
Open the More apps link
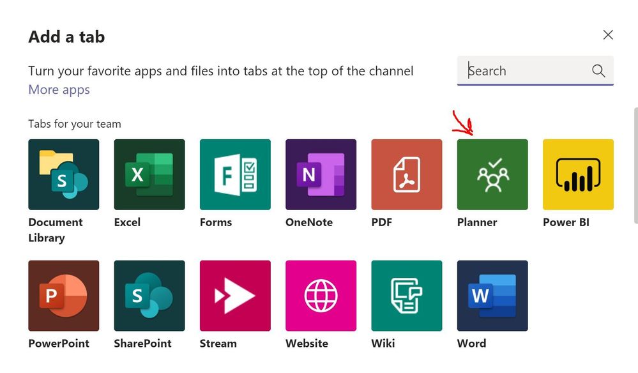59,89
